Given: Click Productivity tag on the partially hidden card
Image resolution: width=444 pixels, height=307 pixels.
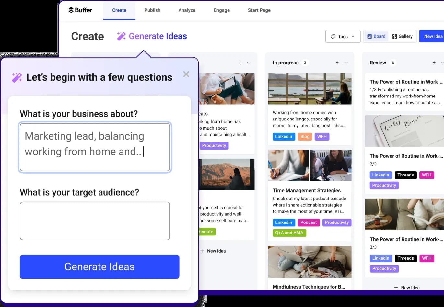Looking at the screenshot, I should pos(214,146).
